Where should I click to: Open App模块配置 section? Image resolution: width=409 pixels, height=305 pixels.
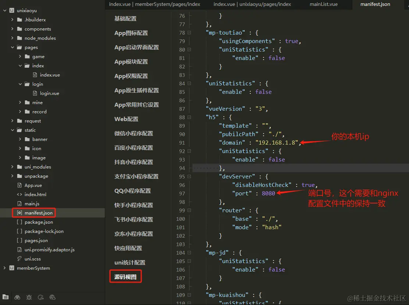click(131, 61)
